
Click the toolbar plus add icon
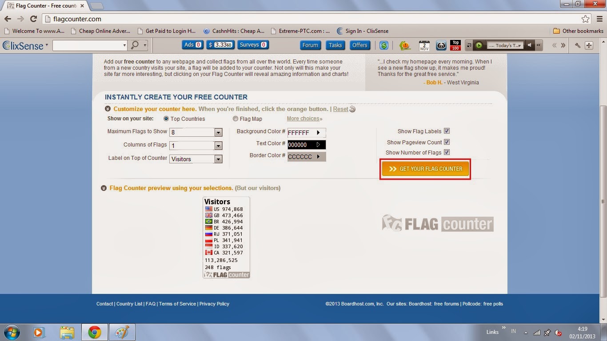click(x=589, y=45)
